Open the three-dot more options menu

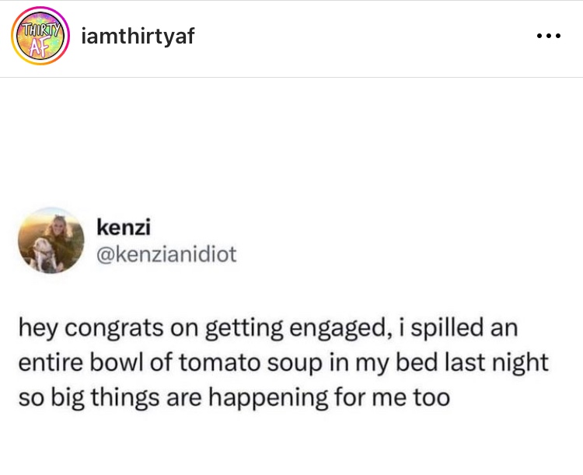[x=547, y=37]
